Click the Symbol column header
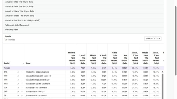Screen dimensions: 177x99 click(x=7, y=63)
